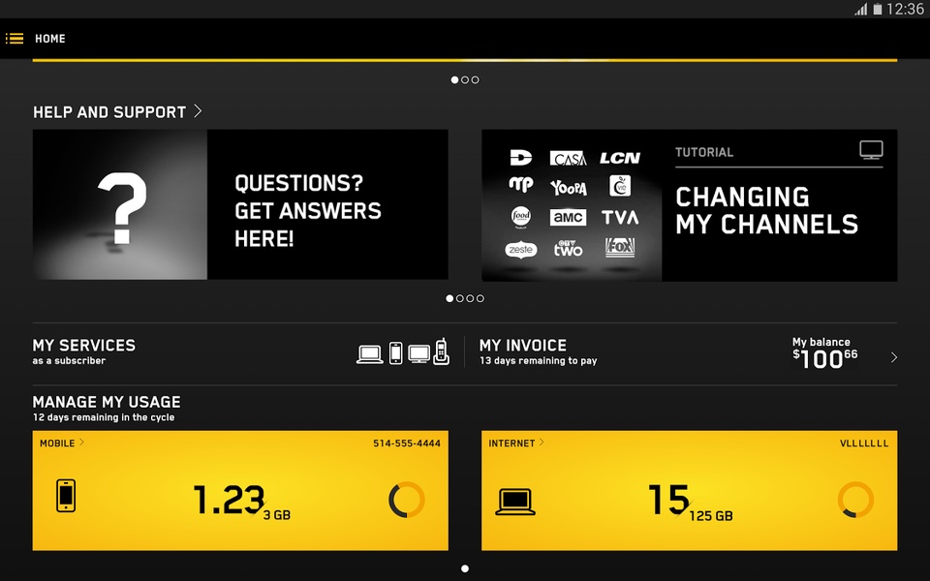The width and height of the screenshot is (930, 581).
Task: Select first dot of help carousel pager
Action: (x=449, y=298)
